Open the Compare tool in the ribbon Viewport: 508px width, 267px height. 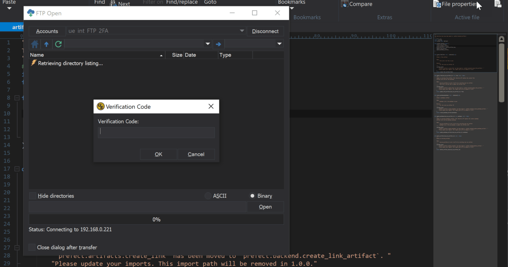click(x=356, y=4)
